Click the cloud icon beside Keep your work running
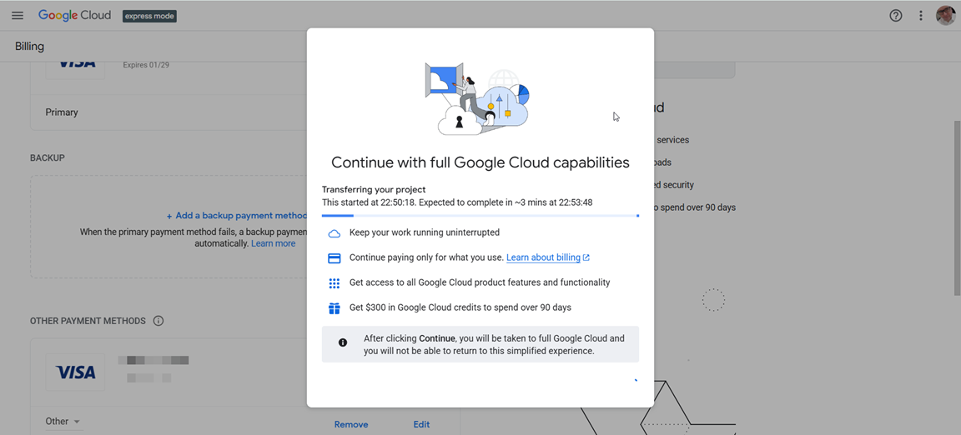961x435 pixels. click(x=334, y=232)
